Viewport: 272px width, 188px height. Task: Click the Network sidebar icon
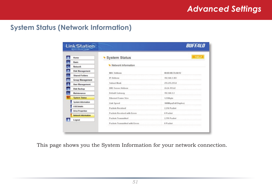tap(68, 67)
